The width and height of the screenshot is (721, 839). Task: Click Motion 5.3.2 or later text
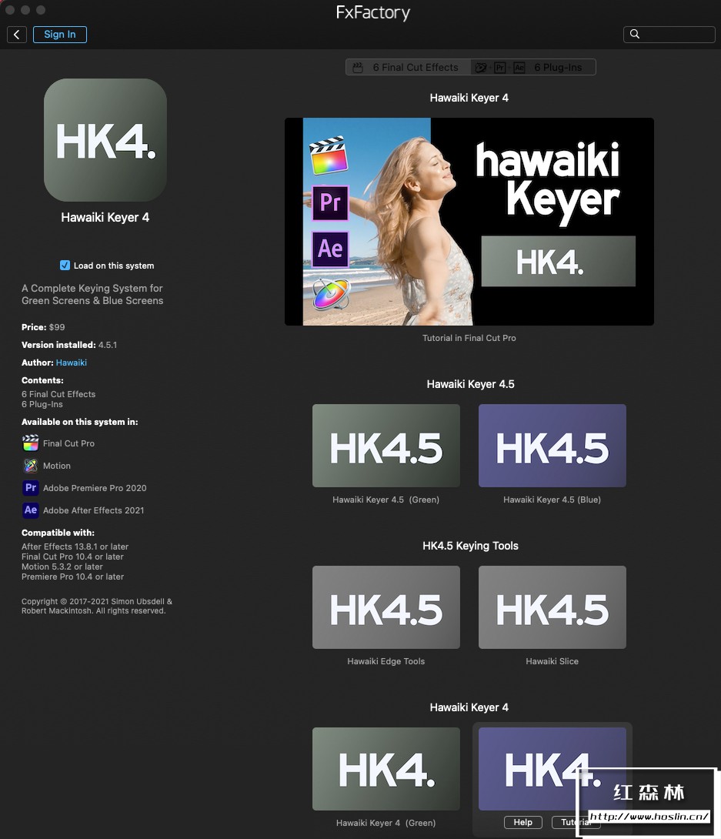click(62, 567)
